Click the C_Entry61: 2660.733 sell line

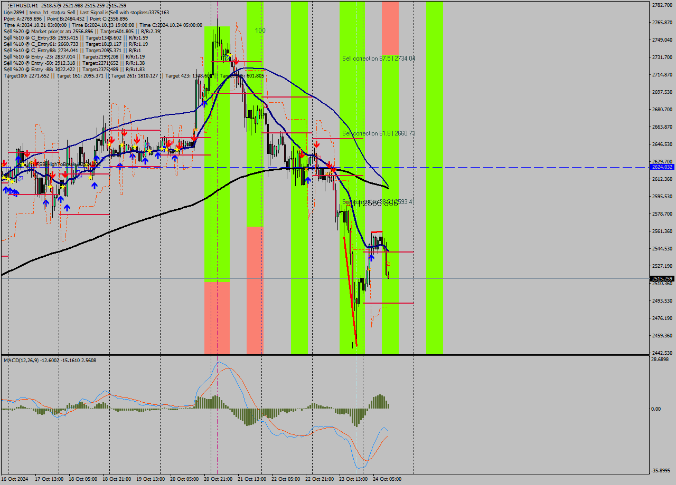coord(76,44)
